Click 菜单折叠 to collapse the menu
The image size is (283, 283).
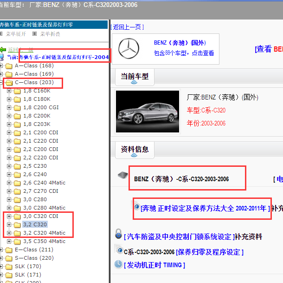[50, 34]
